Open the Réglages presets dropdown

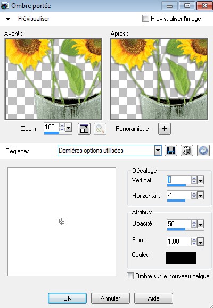coord(158,151)
